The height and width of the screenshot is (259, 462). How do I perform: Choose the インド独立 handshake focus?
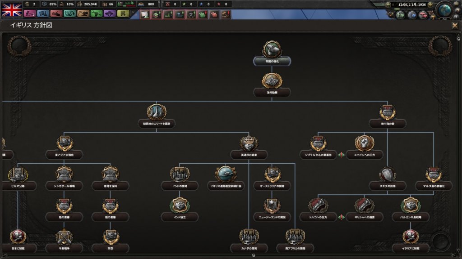click(180, 210)
